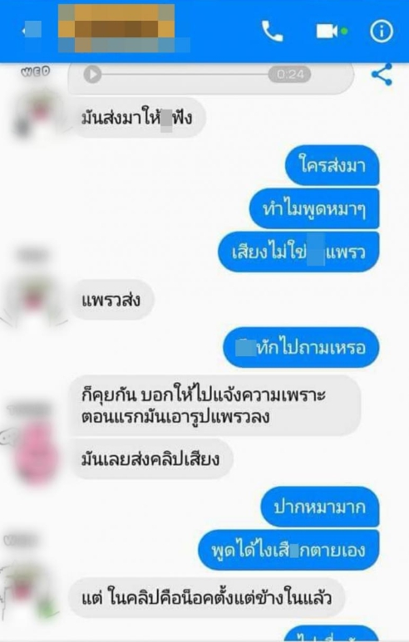The width and height of the screenshot is (409, 642).
Task: Start a voice call with phone icon
Action: 272,31
